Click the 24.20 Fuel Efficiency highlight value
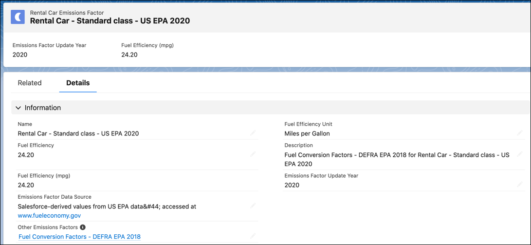The image size is (531, 245). [129, 55]
